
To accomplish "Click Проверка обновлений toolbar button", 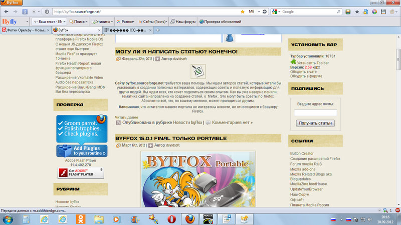I will (x=220, y=21).
